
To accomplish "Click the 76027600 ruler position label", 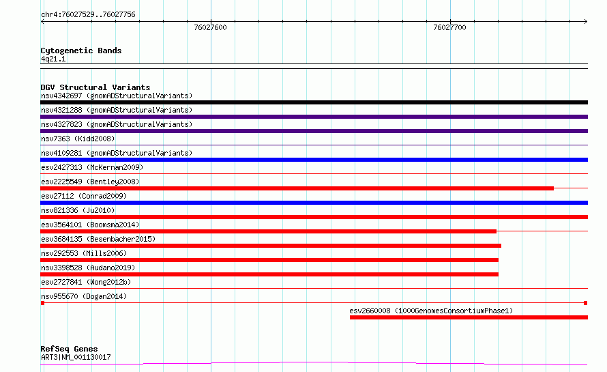I will click(210, 27).
